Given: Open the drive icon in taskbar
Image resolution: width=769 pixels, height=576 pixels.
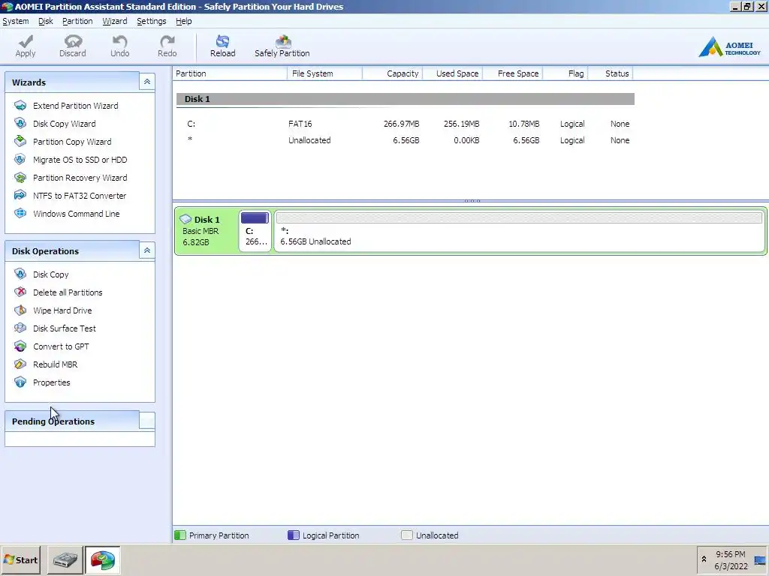Looking at the screenshot, I should pos(65,559).
